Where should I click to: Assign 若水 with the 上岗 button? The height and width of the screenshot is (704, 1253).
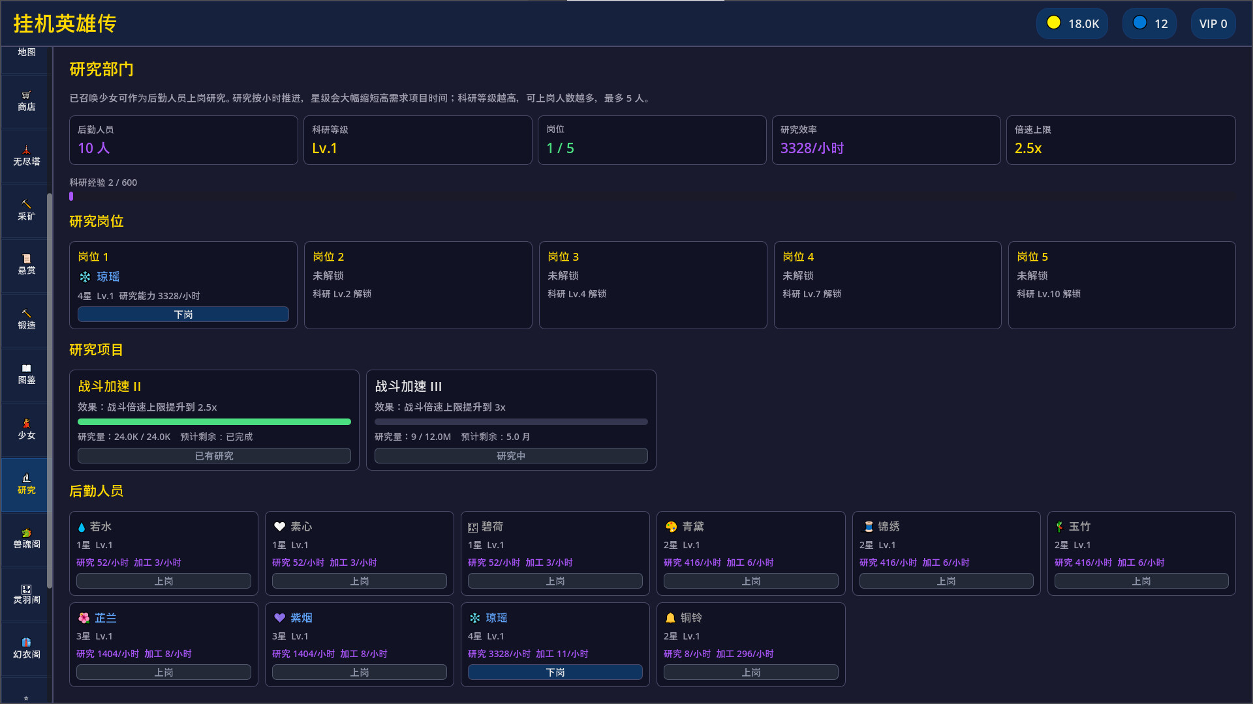pos(163,581)
